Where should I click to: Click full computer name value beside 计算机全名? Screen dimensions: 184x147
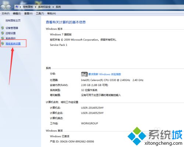click(x=92, y=113)
